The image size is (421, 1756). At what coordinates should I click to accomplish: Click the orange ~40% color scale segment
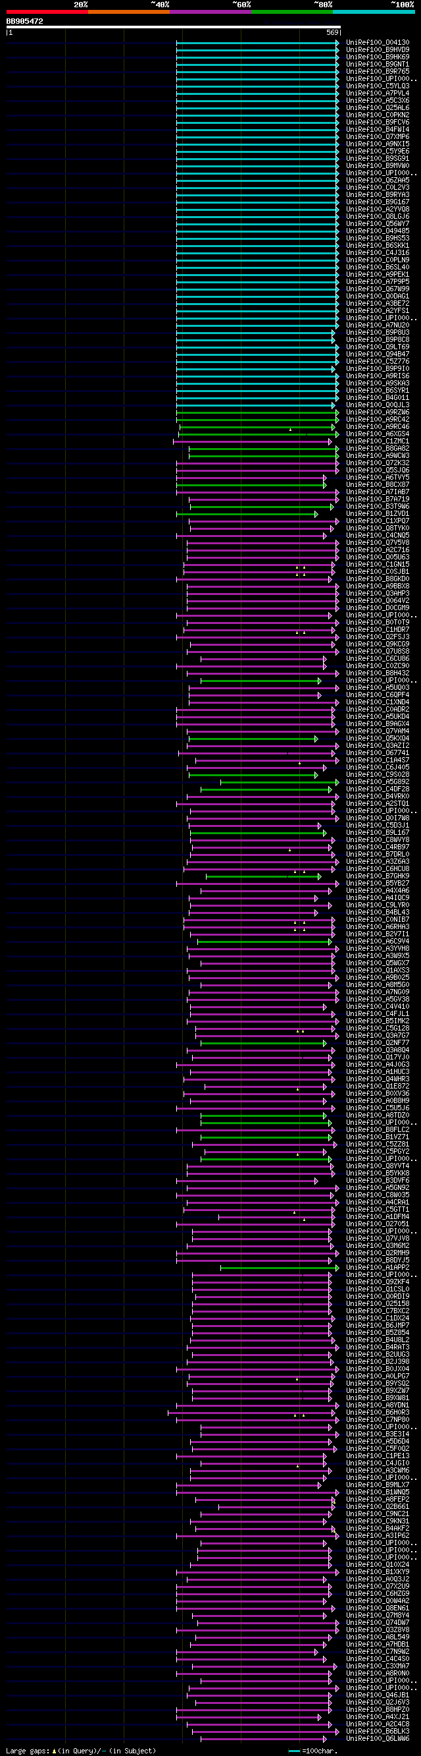(129, 12)
